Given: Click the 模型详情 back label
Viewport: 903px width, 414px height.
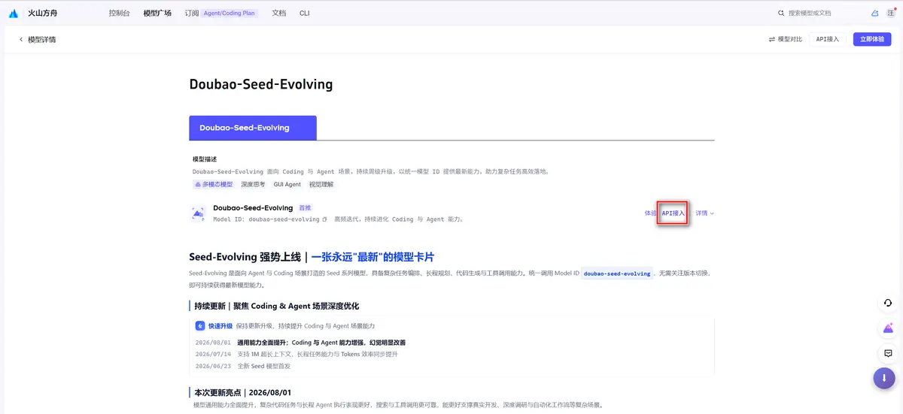Looking at the screenshot, I should [x=41, y=39].
